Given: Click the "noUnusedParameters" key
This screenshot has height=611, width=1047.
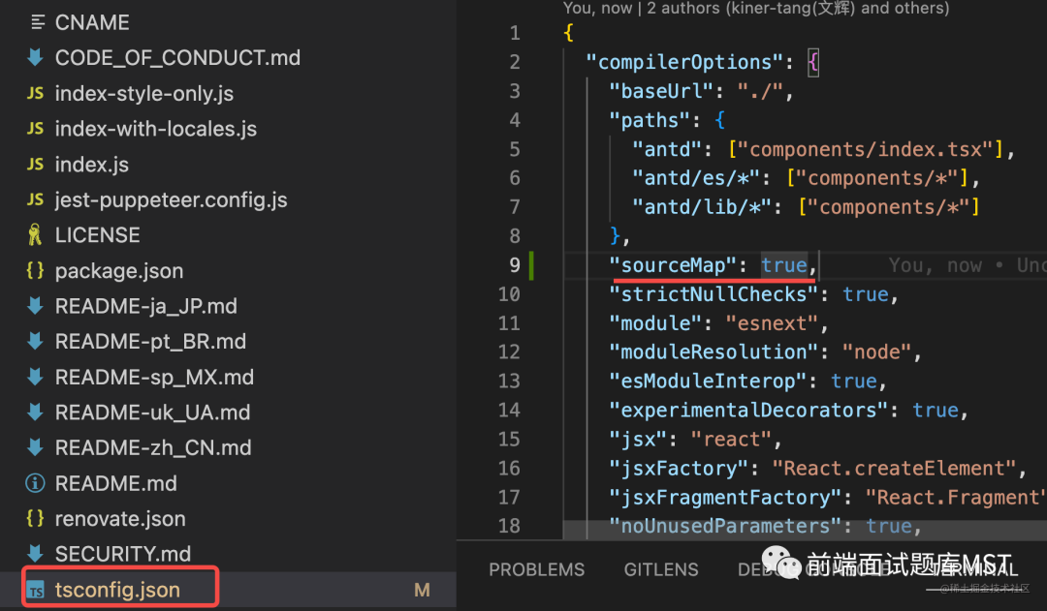Looking at the screenshot, I should (x=725, y=527).
